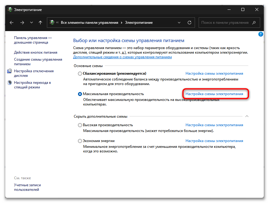This screenshot has height=203, width=269.
Task: Click the Электропитание breadcrumb segment
Action: pyautogui.click(x=139, y=23)
